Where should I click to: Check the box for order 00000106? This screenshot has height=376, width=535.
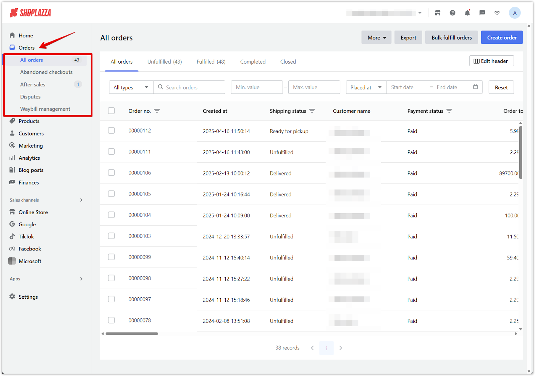pos(111,173)
